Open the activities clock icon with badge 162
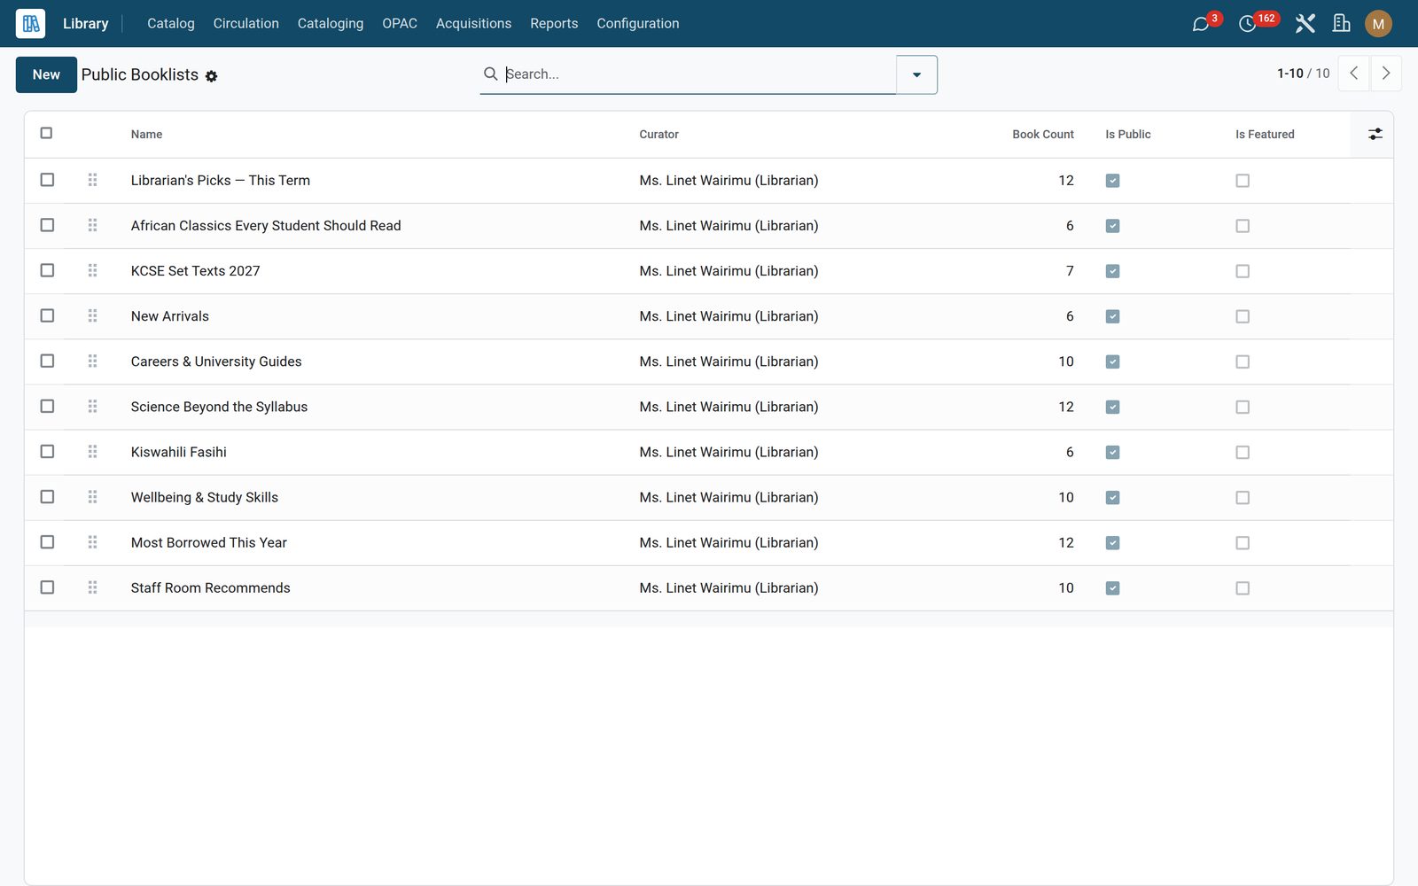Image resolution: width=1418 pixels, height=886 pixels. coord(1248,24)
